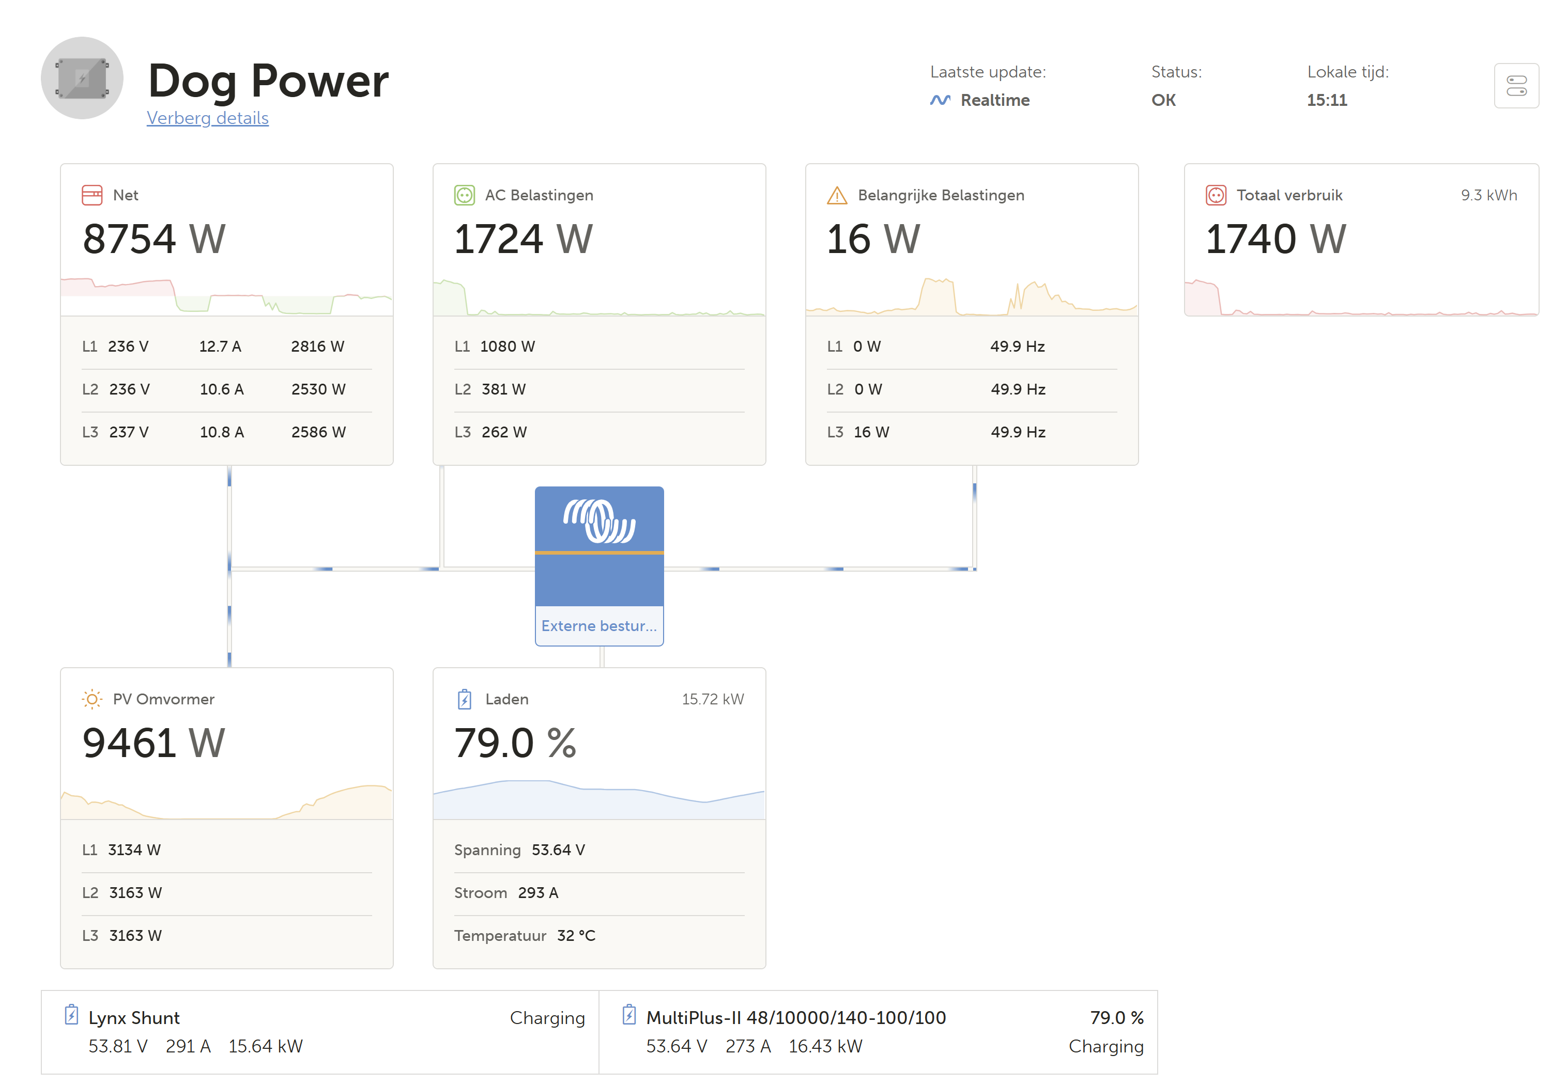Open the controls toggle button top right
1567x1086 pixels.
1515,86
